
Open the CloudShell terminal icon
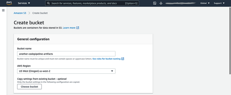click(x=154, y=3)
